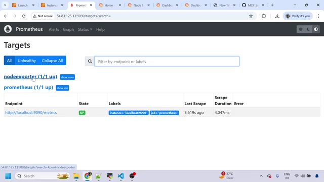Open the localhost:9090/metrics endpoint link

click(31, 112)
